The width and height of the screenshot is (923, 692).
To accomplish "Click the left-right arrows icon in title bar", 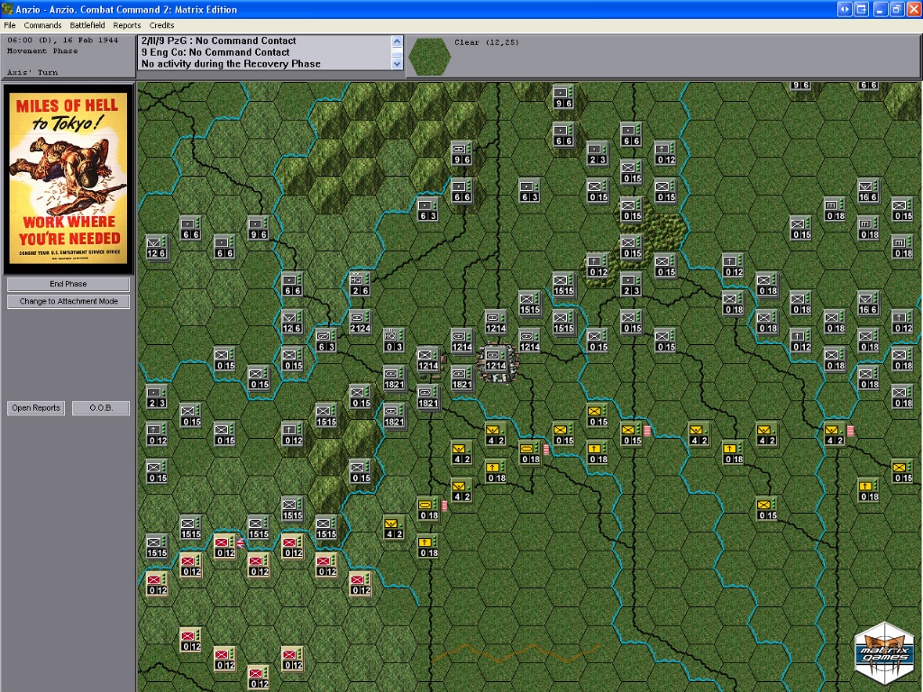I will click(x=845, y=9).
